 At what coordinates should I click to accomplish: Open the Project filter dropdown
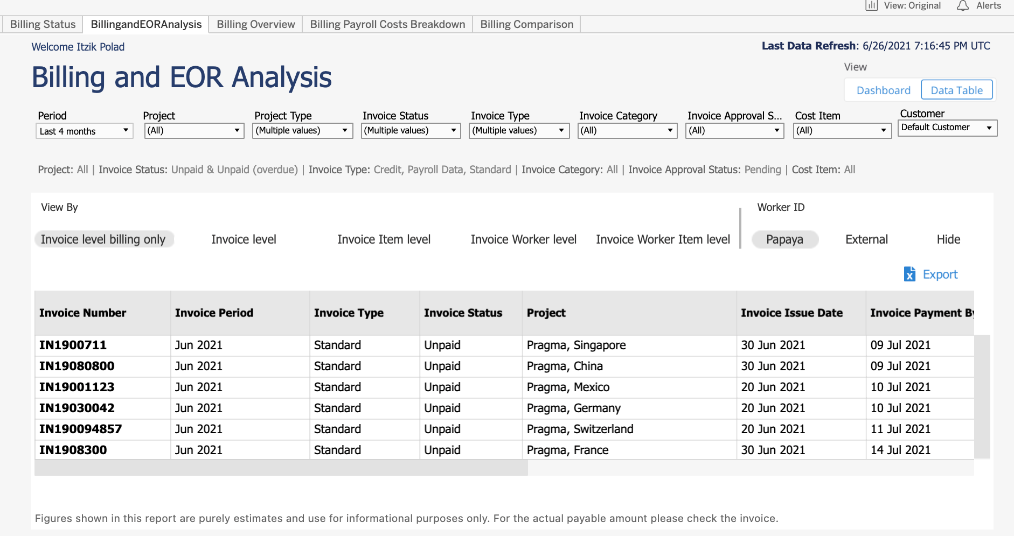[236, 130]
